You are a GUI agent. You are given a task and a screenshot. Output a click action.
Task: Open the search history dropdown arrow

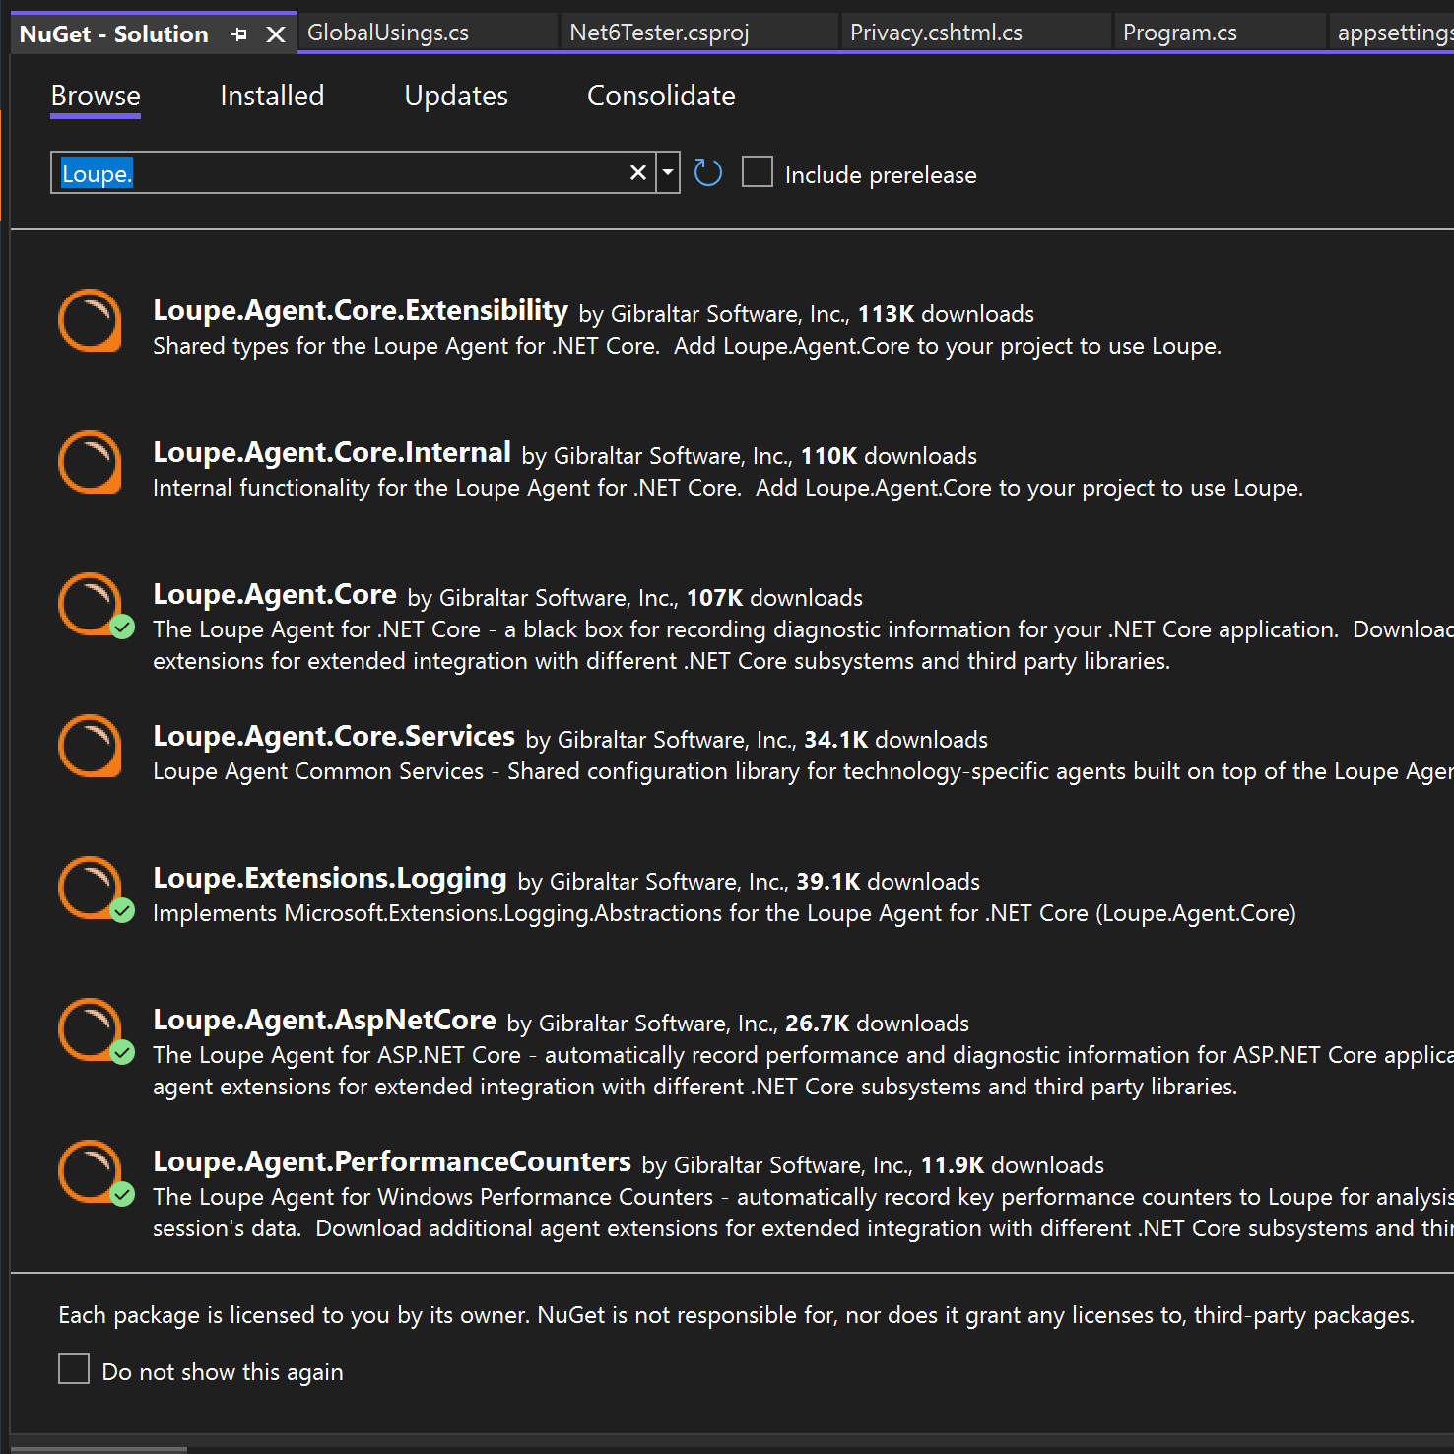668,173
